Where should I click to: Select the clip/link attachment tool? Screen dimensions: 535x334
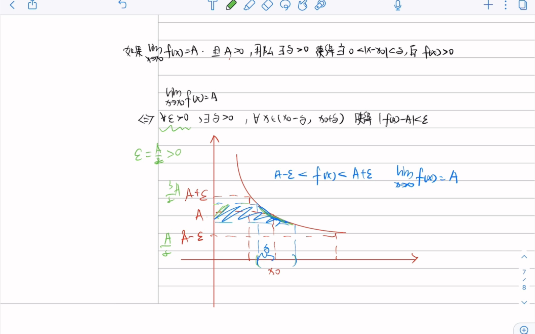pos(320,5)
